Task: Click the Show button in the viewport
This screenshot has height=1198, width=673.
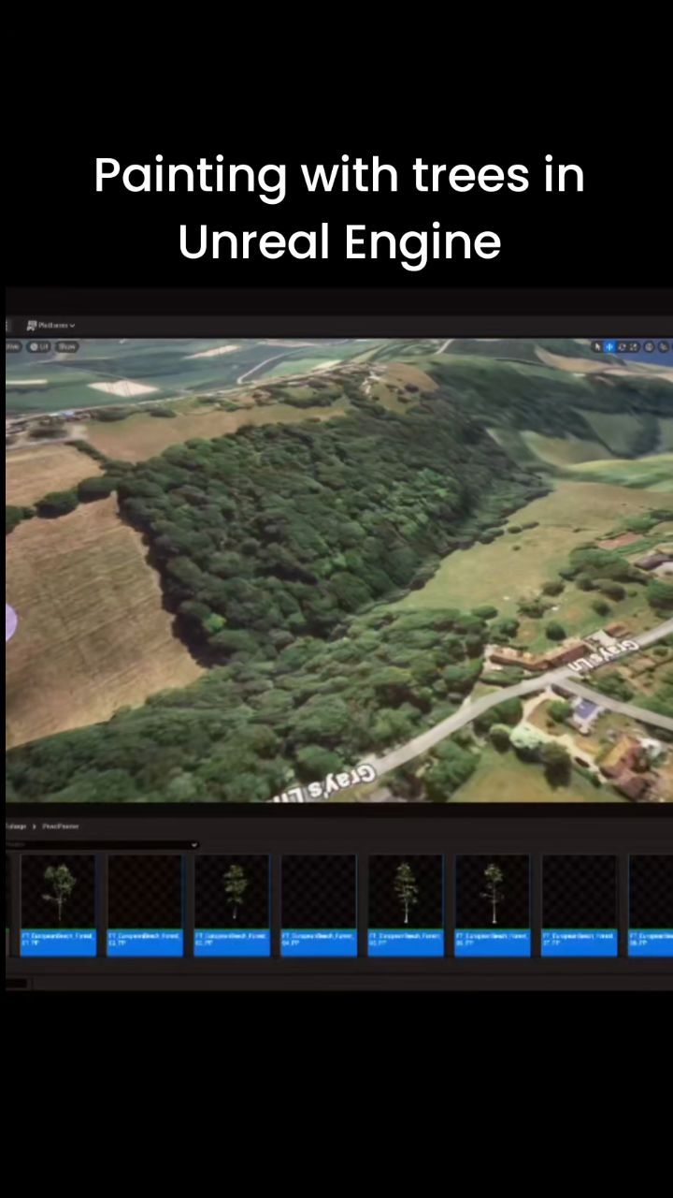Action: point(66,346)
